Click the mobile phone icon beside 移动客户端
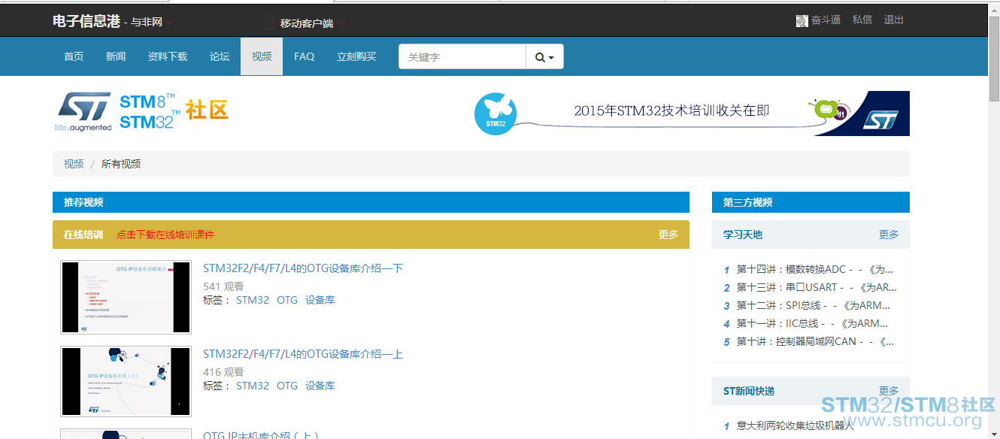 [x=270, y=23]
